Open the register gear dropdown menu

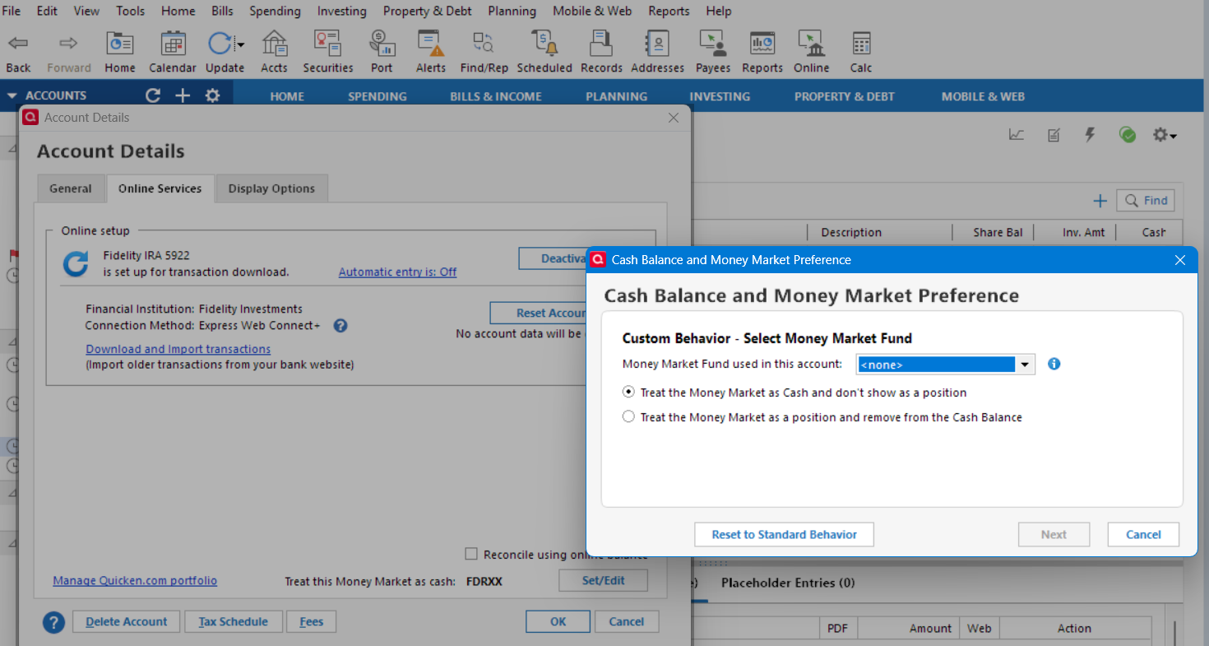tap(1165, 135)
